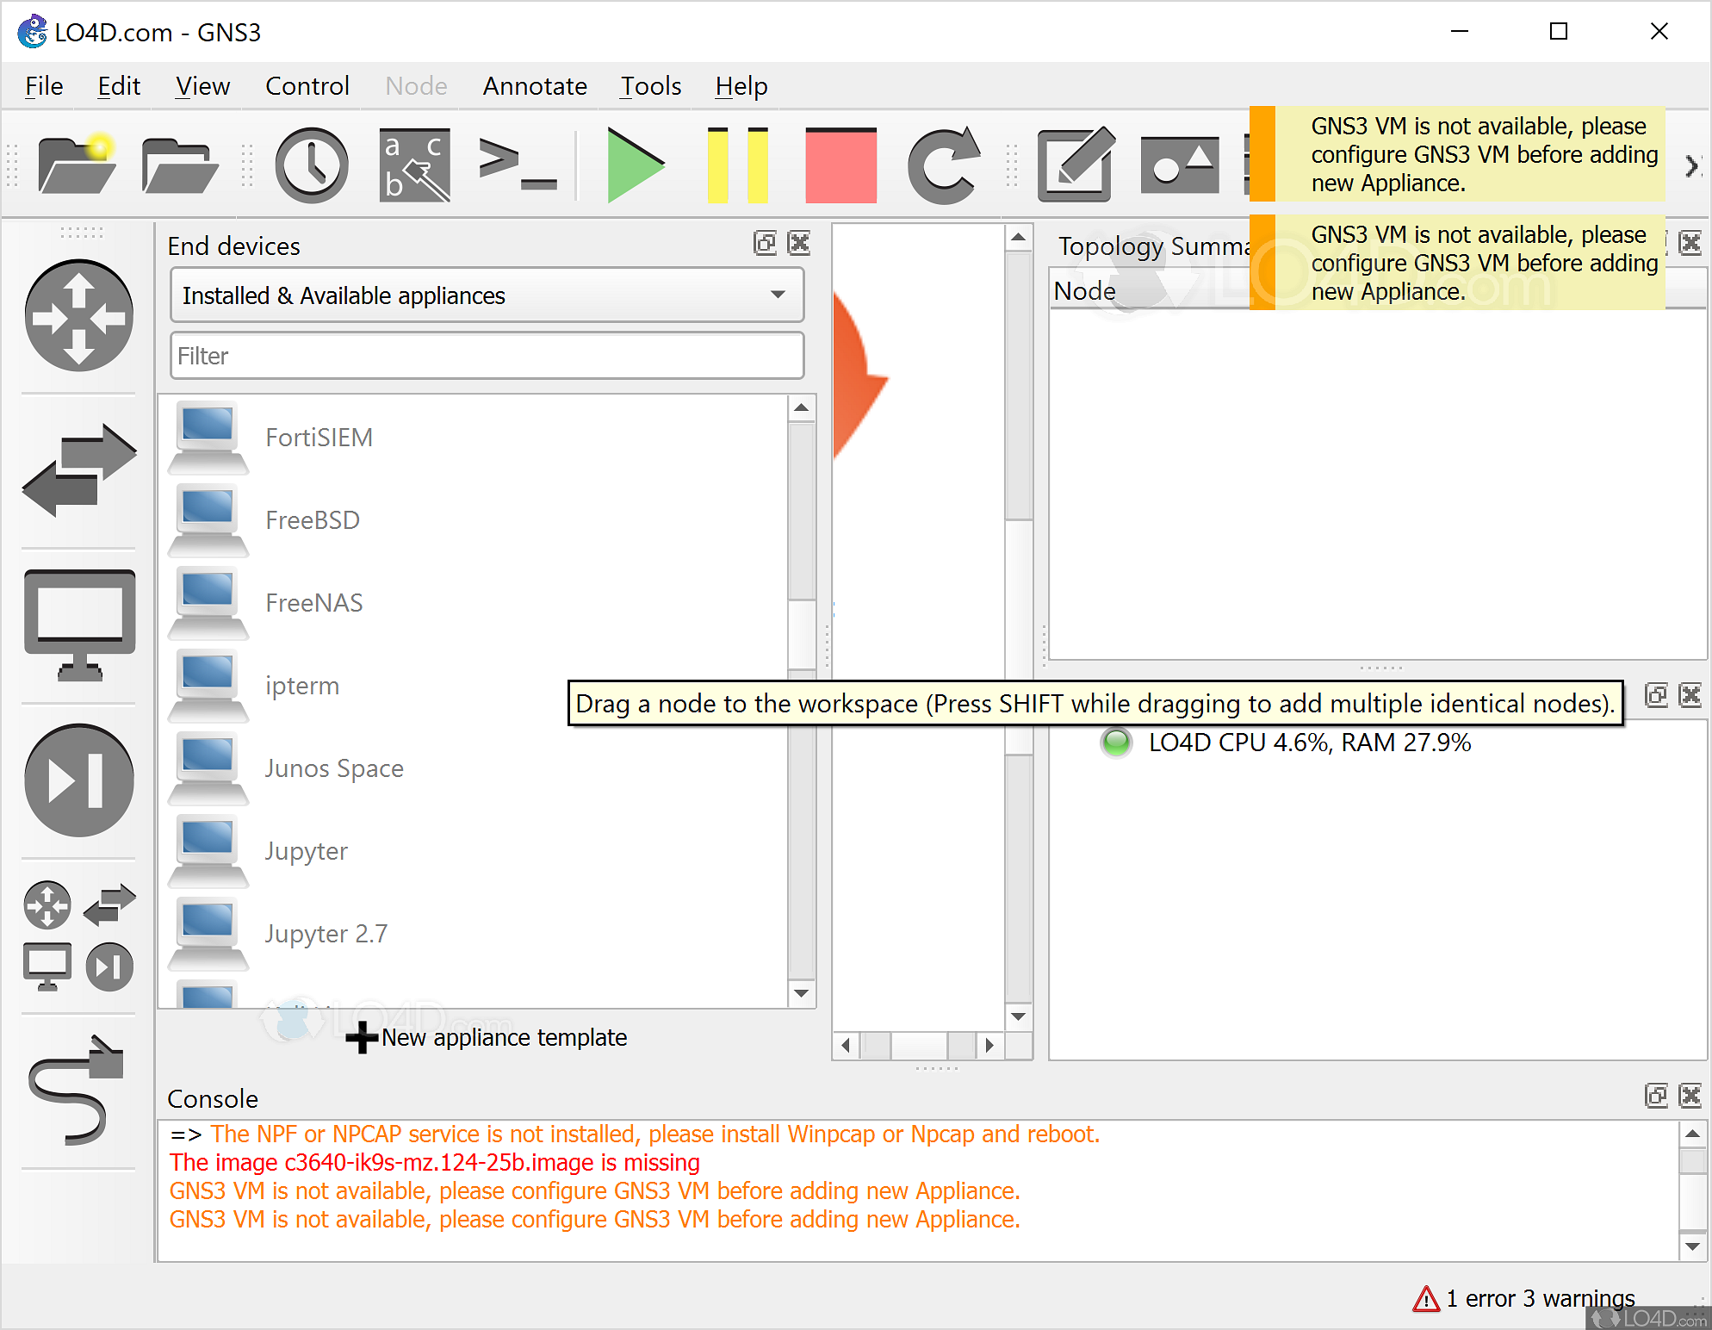Browse Switches in the device sidebar

[78, 470]
